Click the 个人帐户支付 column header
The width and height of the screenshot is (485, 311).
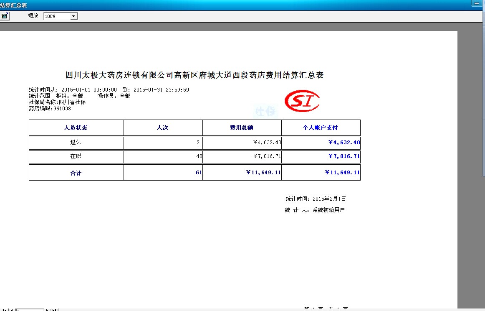coord(321,127)
